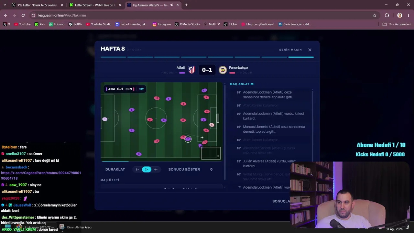The image size is (414, 233).
Task: Click Marcos Llorente commentary line
Action: coord(274,129)
